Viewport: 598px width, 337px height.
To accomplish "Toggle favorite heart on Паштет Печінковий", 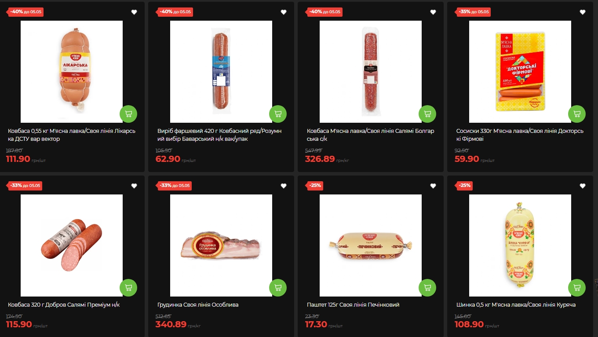I will point(433,186).
